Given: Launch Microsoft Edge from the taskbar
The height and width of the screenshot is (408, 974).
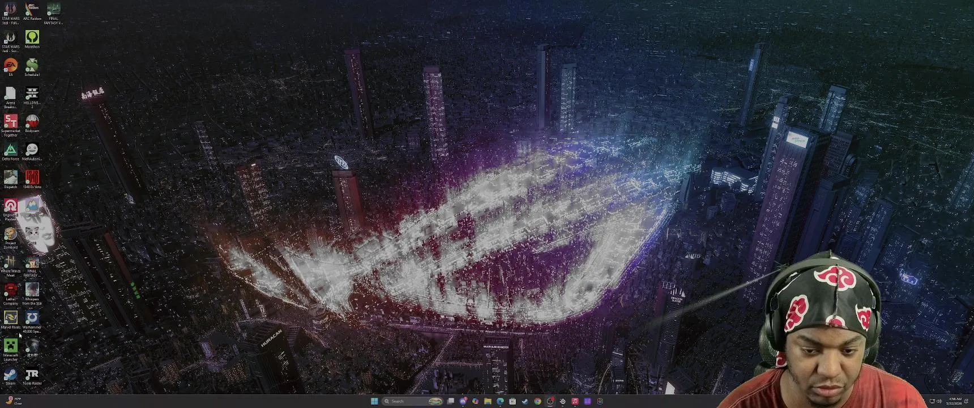Looking at the screenshot, I should 500,401.
